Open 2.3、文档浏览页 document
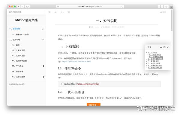Image resolution: width=180 pixels, height=116 pixels. coord(18,56)
